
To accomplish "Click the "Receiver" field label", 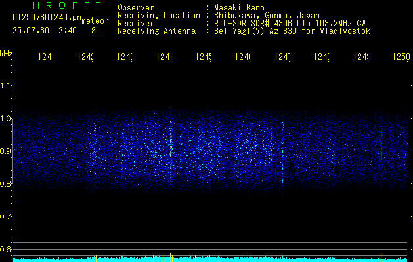I will coord(136,24).
